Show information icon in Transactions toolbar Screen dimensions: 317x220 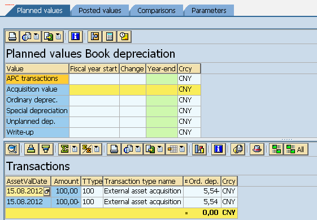tap(218, 149)
